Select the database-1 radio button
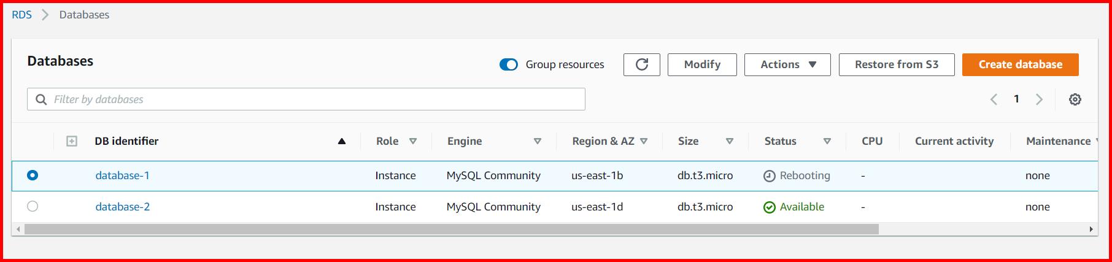 33,175
